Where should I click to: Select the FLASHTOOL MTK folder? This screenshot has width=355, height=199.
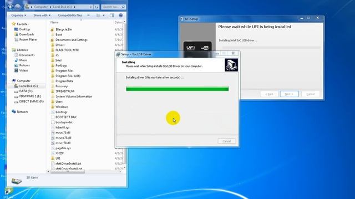tap(67, 50)
